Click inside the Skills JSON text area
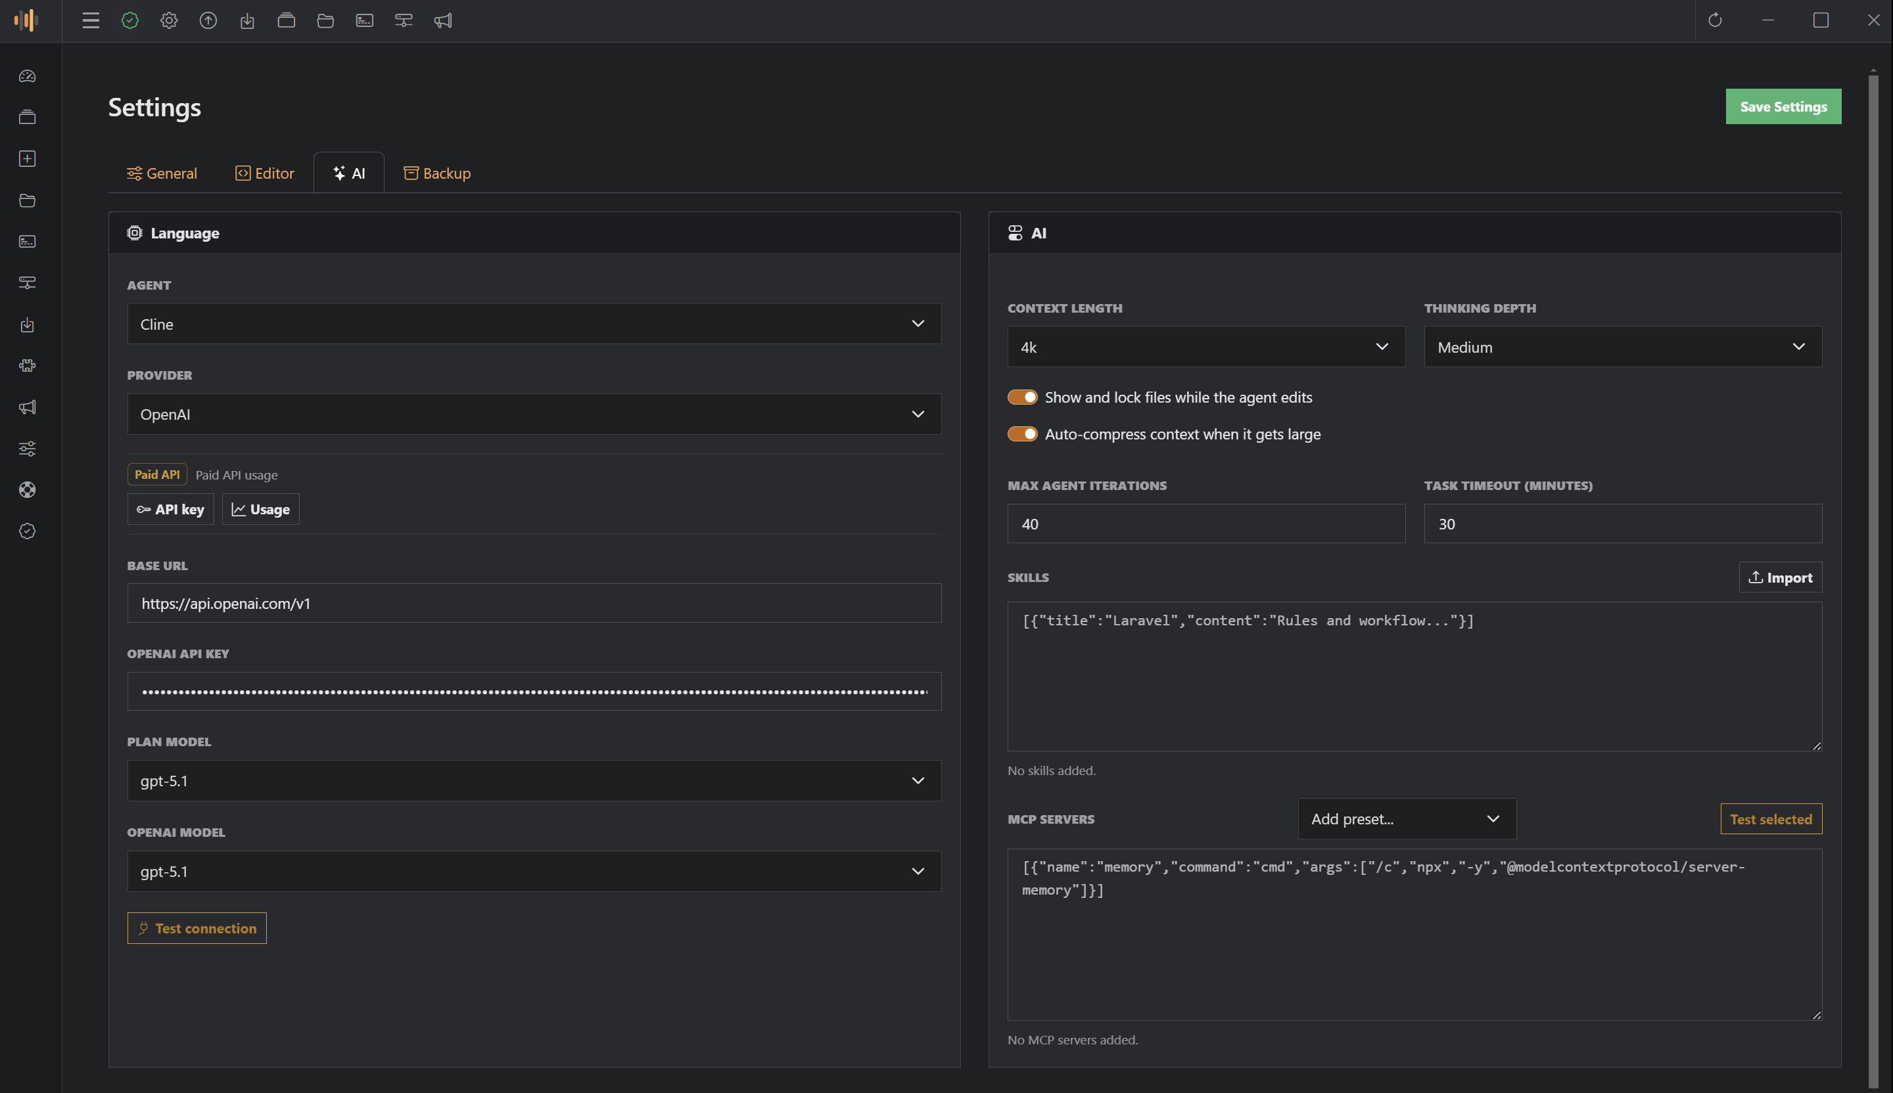The width and height of the screenshot is (1893, 1093). click(1414, 677)
